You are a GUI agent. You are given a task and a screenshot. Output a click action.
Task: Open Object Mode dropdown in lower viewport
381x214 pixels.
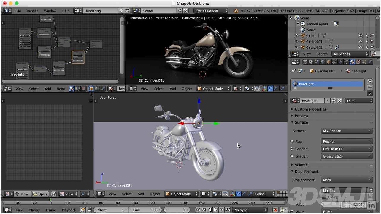pyautogui.click(x=181, y=194)
